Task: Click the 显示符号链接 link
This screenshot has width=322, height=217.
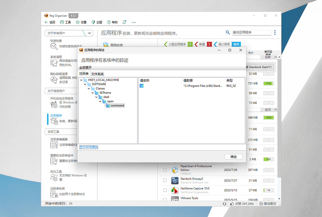Action: coord(89,148)
